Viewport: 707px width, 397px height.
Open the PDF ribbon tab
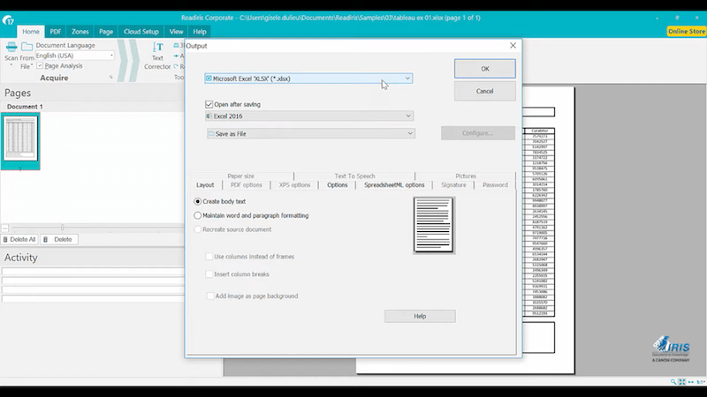point(55,32)
